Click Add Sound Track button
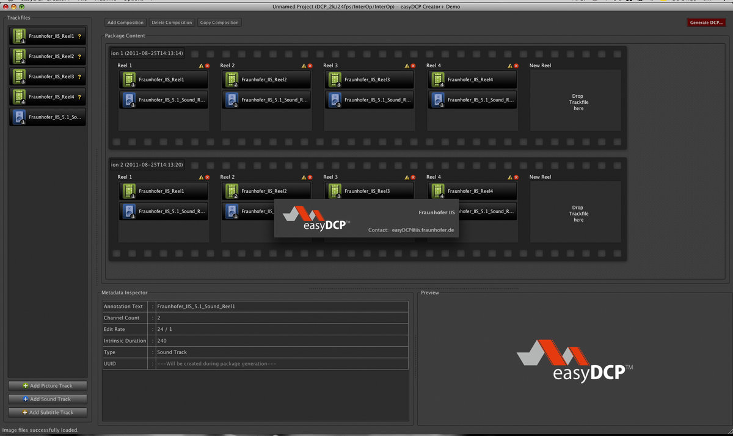 (48, 399)
